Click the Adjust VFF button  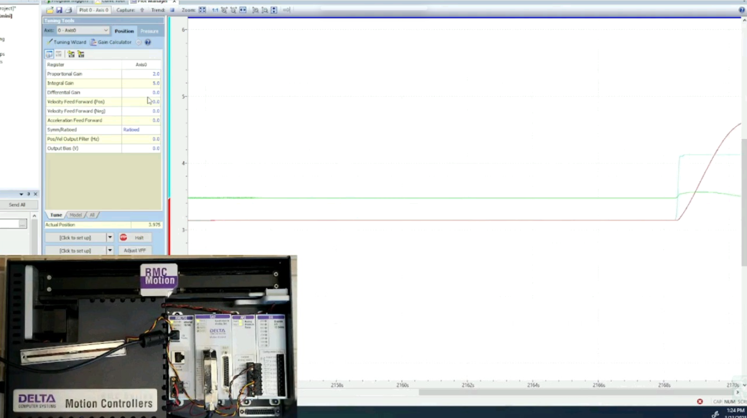click(134, 250)
